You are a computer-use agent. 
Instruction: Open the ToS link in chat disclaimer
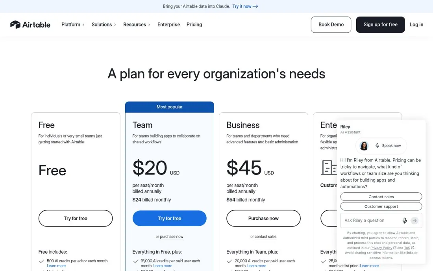pos(407,248)
